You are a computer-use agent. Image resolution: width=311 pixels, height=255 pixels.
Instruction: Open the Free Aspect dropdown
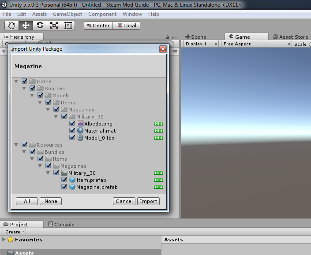pyautogui.click(x=256, y=44)
